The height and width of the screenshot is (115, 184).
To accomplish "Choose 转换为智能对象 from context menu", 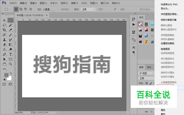I will pyautogui.click(x=169, y=20).
